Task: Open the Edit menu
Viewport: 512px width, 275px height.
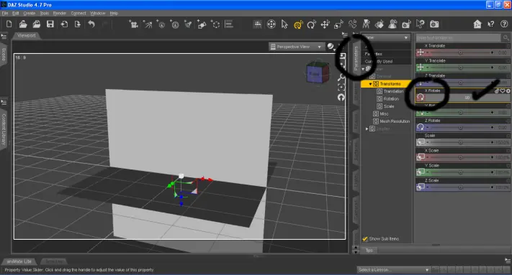Action: click(16, 14)
